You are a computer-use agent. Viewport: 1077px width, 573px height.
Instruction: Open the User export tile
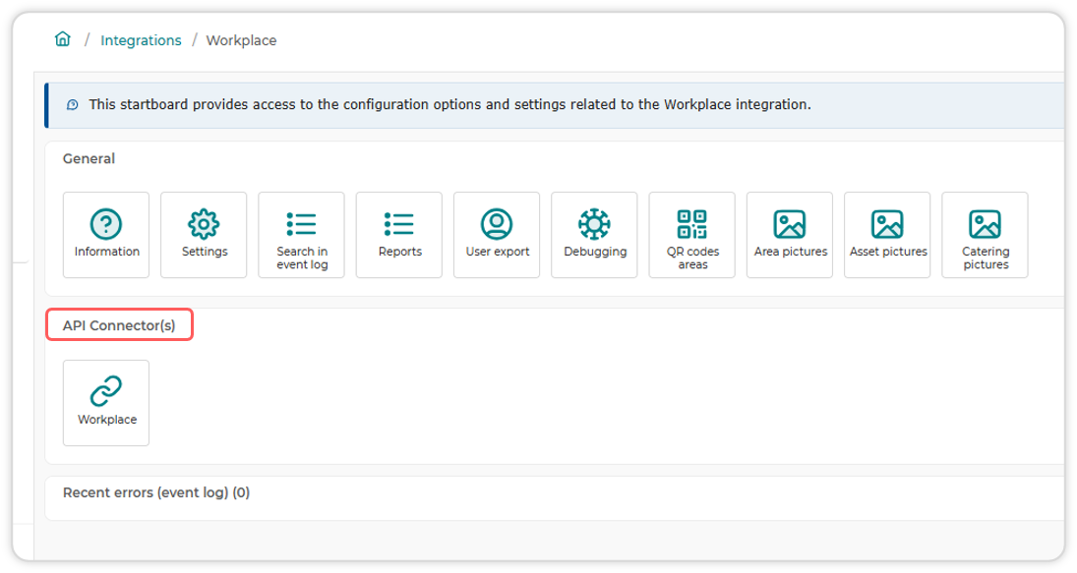pos(497,235)
